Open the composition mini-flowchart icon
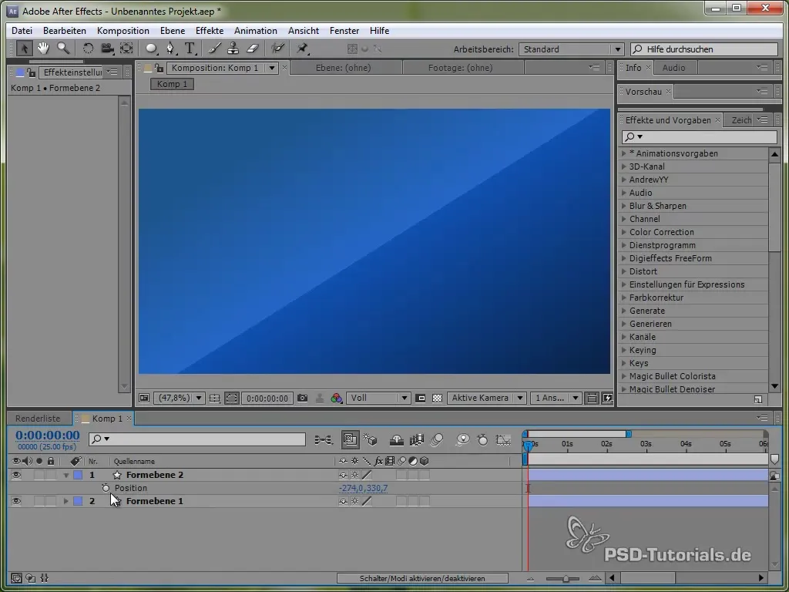This screenshot has height=592, width=789. pos(324,440)
